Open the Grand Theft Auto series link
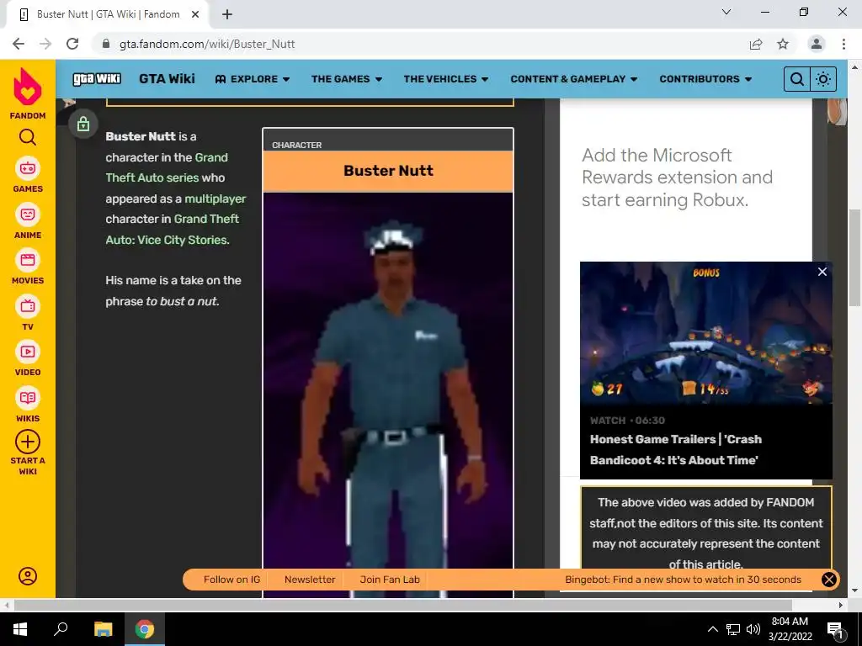 coord(167,167)
